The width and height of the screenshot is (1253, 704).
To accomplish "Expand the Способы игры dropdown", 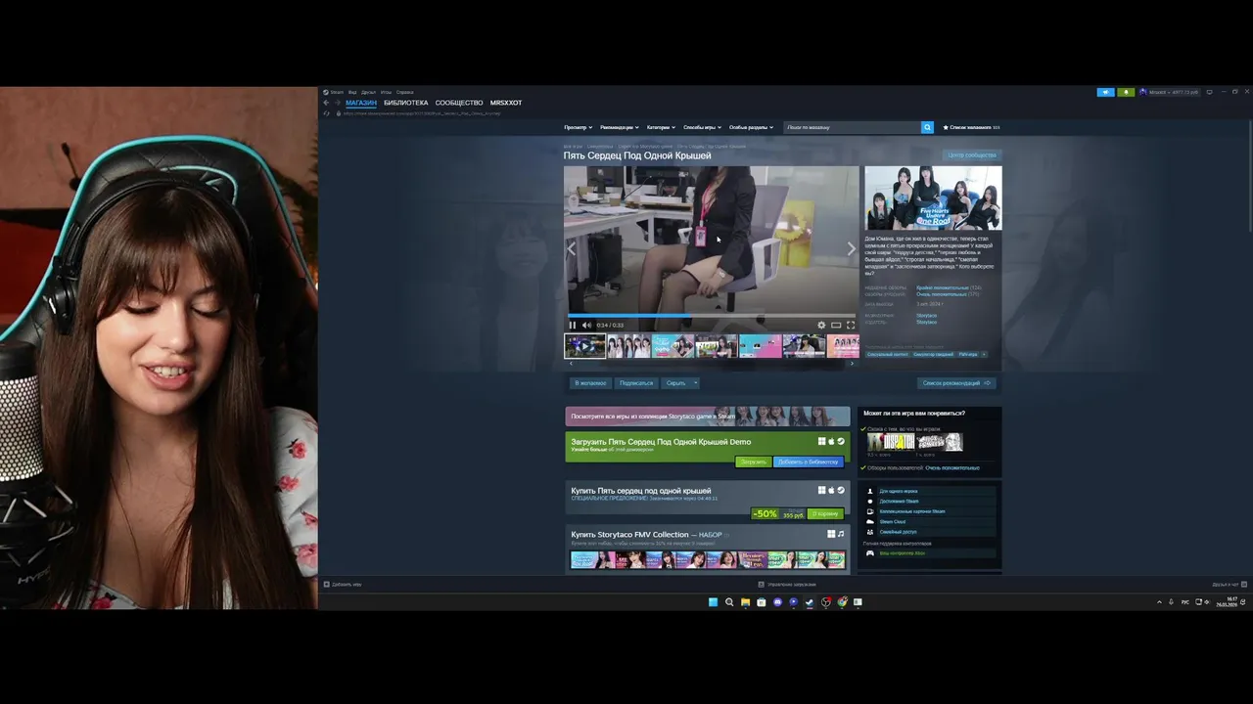I will pos(702,127).
